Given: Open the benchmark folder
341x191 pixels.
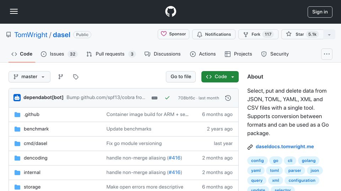Looking at the screenshot, I should point(36,129).
